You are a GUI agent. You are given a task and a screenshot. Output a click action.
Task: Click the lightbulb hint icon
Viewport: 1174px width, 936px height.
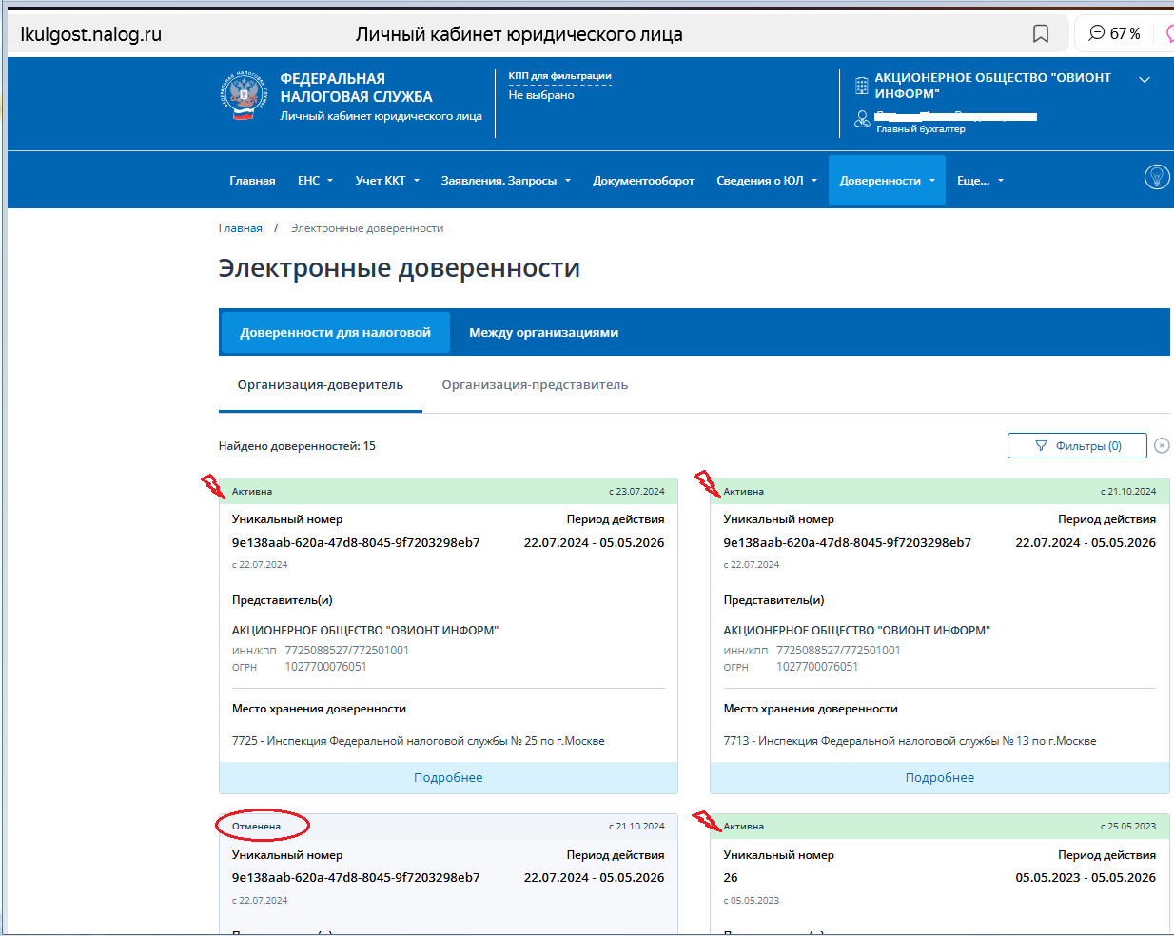[x=1156, y=177]
